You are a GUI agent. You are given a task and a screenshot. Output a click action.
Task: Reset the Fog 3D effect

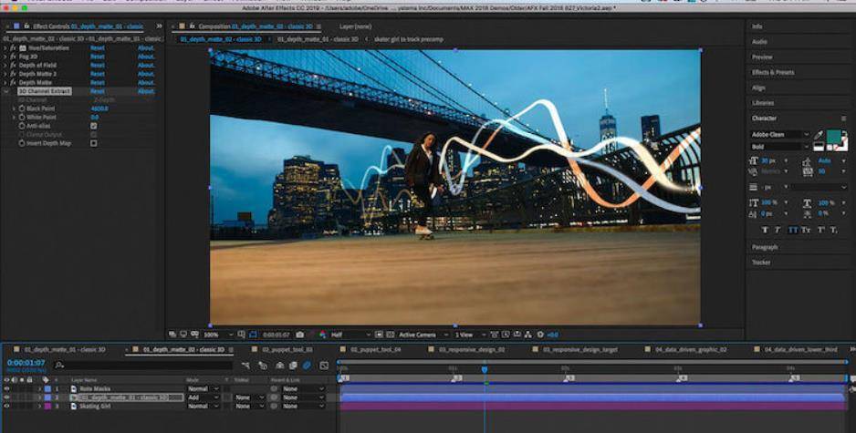tap(97, 57)
